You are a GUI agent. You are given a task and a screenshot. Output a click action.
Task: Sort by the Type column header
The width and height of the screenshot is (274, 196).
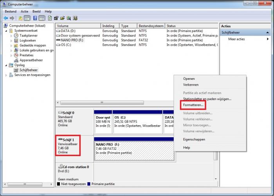128,26
